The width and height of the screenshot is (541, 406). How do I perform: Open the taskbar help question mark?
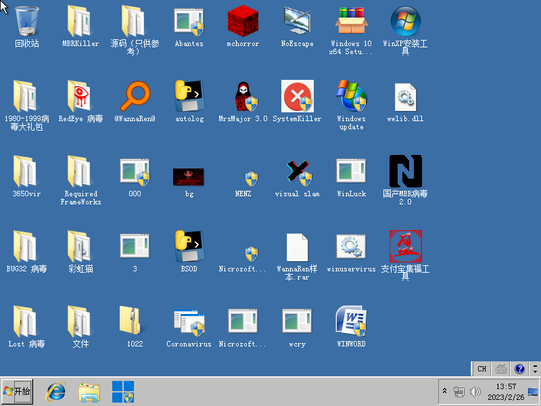click(519, 369)
